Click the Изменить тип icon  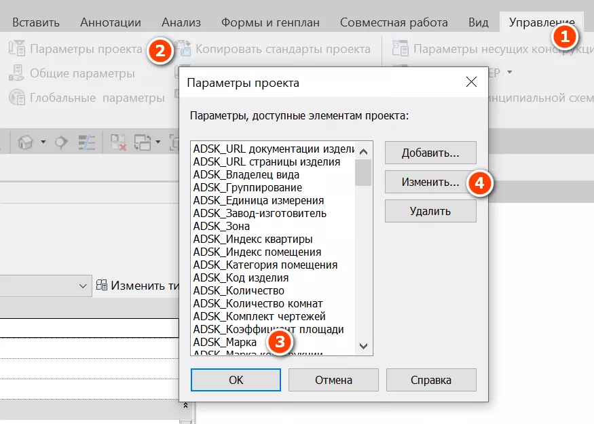click(x=103, y=286)
